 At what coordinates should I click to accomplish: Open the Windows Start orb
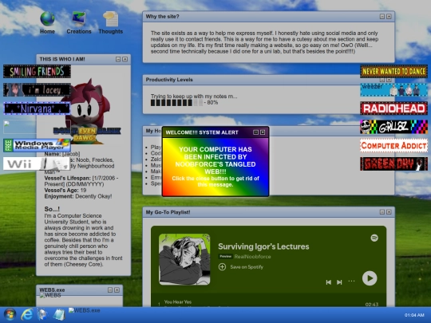[x=10, y=314]
